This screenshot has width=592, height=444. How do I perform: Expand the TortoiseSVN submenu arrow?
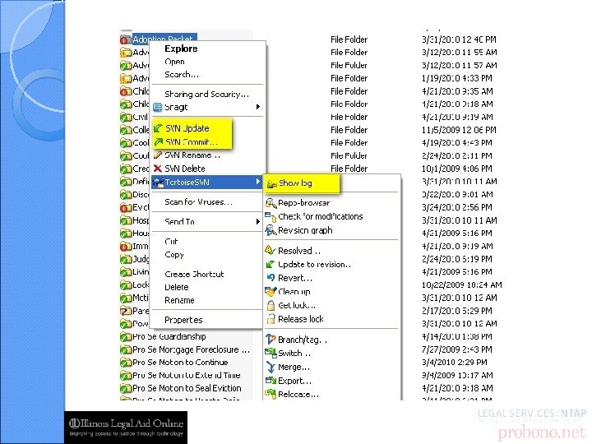coord(258,182)
